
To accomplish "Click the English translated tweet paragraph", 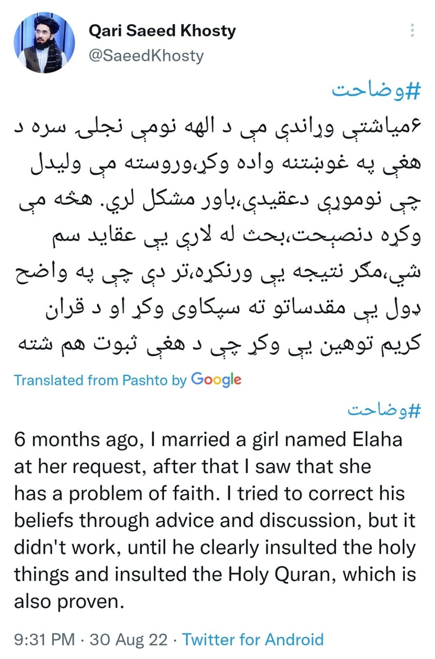I will (x=215, y=520).
